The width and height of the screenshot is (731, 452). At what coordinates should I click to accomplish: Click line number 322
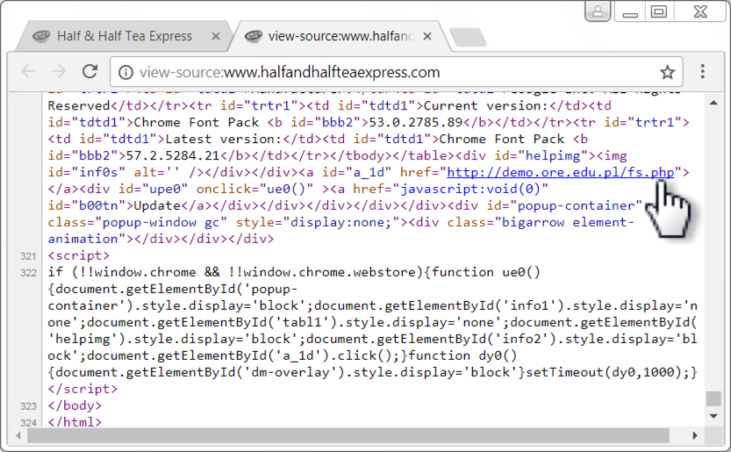tap(28, 273)
